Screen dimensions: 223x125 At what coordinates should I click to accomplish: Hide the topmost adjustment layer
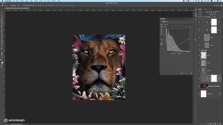coord(199,22)
